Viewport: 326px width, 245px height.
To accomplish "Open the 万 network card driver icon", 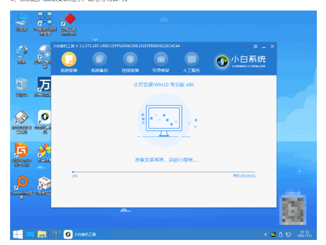I will pos(43,87).
